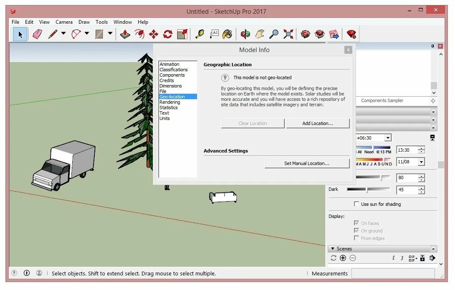Select the Tape Measure tool
The image size is (455, 290).
(x=200, y=35)
